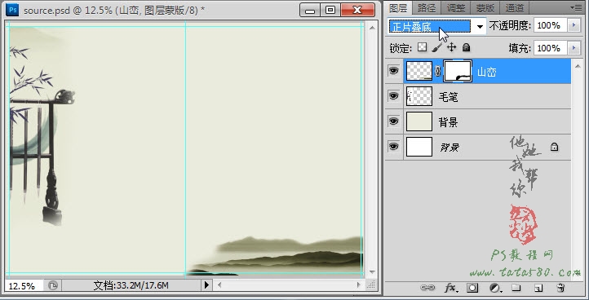The height and width of the screenshot is (300, 589).
Task: Click the fill value field 100%
Action: point(551,48)
